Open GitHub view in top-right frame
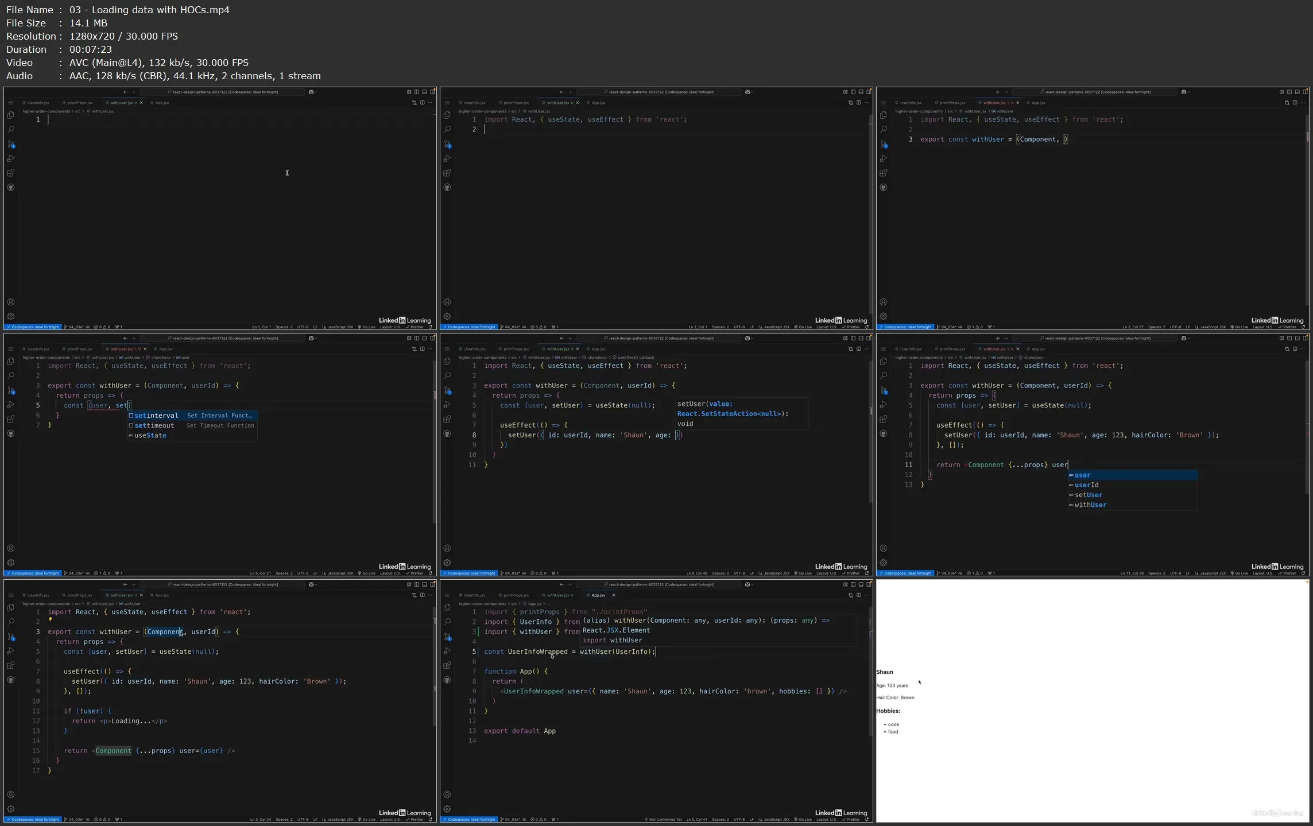1313x826 pixels. (884, 187)
